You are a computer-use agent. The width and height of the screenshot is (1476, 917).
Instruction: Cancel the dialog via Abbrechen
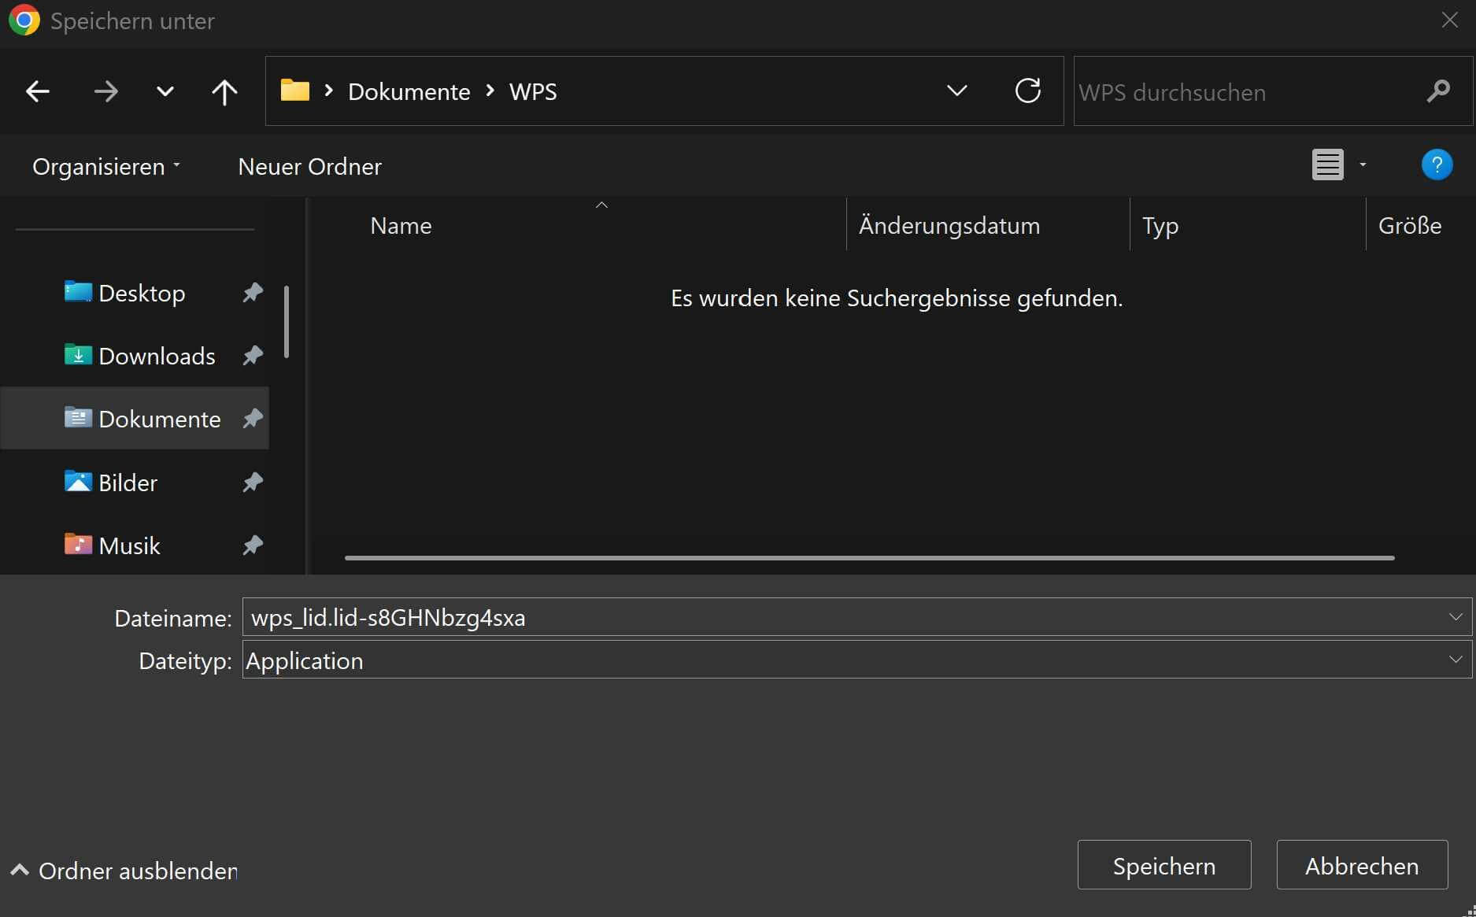(1362, 865)
